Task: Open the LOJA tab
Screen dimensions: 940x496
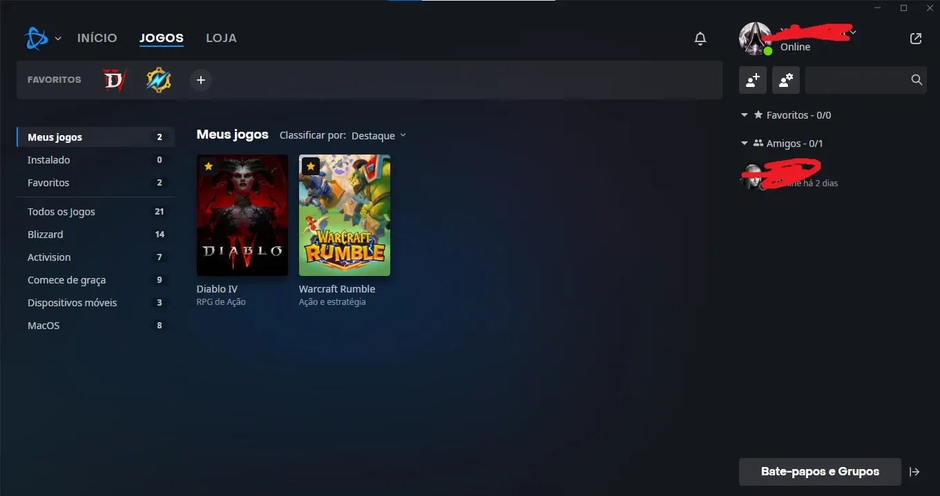Action: pos(221,38)
